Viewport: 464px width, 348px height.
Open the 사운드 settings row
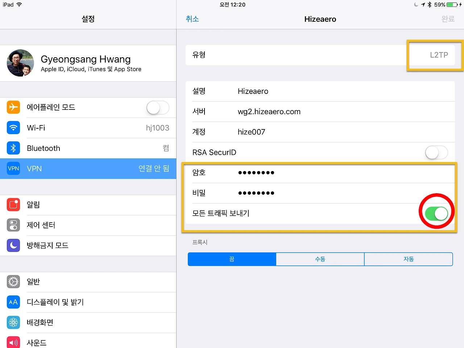[x=88, y=341]
